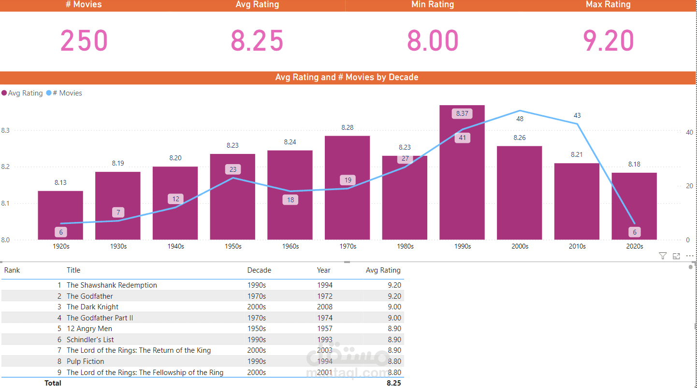The image size is (697, 388).
Task: Sort table by the Rank column header
Action: [x=12, y=270]
